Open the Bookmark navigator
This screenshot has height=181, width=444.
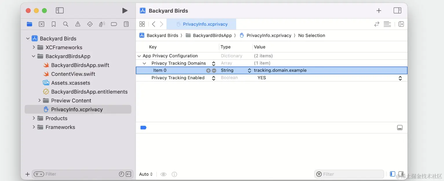[x=54, y=24]
